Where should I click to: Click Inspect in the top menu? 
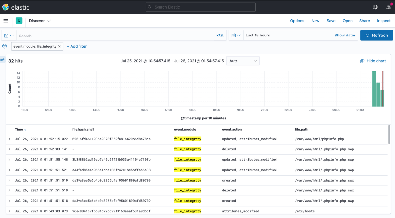tap(384, 21)
